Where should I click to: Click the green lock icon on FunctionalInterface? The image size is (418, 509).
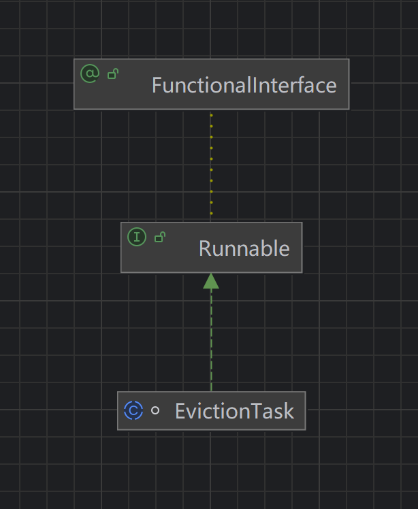pyautogui.click(x=112, y=73)
